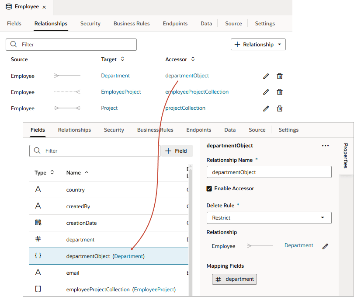This screenshot has height=297, width=354.
Task: Open the Delete Rule dropdown
Action: pyautogui.click(x=269, y=218)
